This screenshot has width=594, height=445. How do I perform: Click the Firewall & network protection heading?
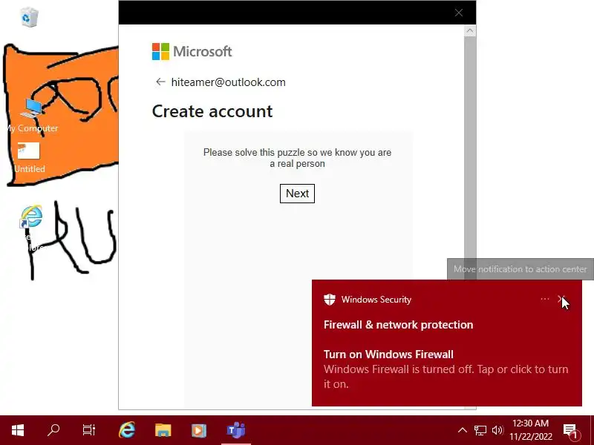coord(398,325)
